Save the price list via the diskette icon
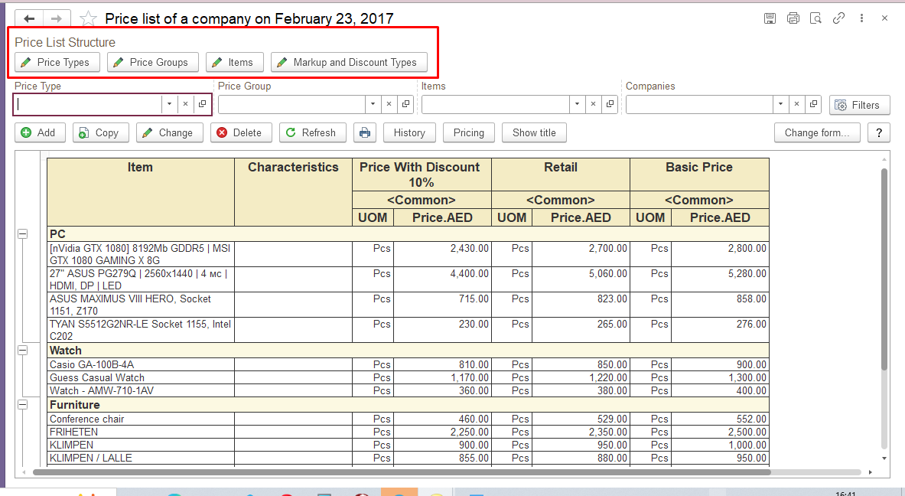Viewport: 905px width, 496px height. 770,18
